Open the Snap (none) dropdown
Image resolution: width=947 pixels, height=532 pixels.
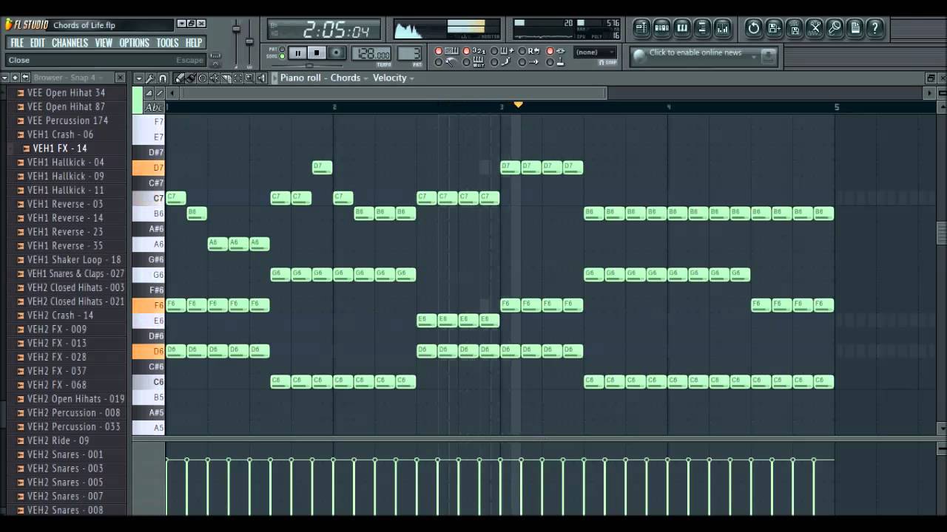596,52
